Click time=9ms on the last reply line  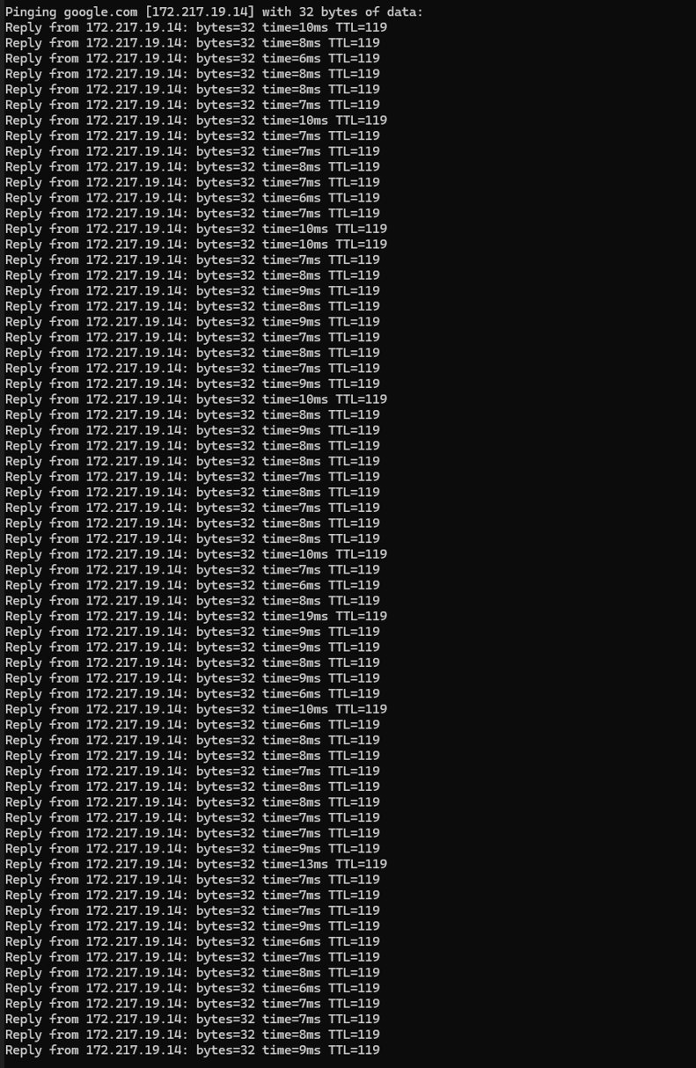tap(291, 1050)
